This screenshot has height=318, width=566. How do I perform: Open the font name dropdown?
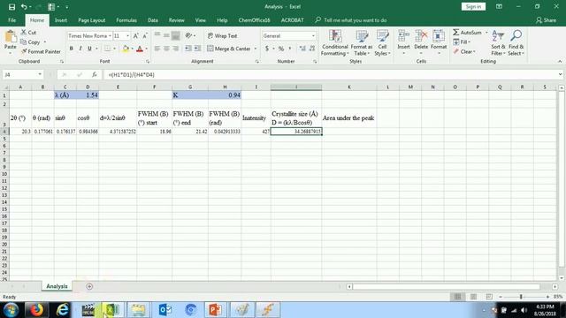[110, 35]
